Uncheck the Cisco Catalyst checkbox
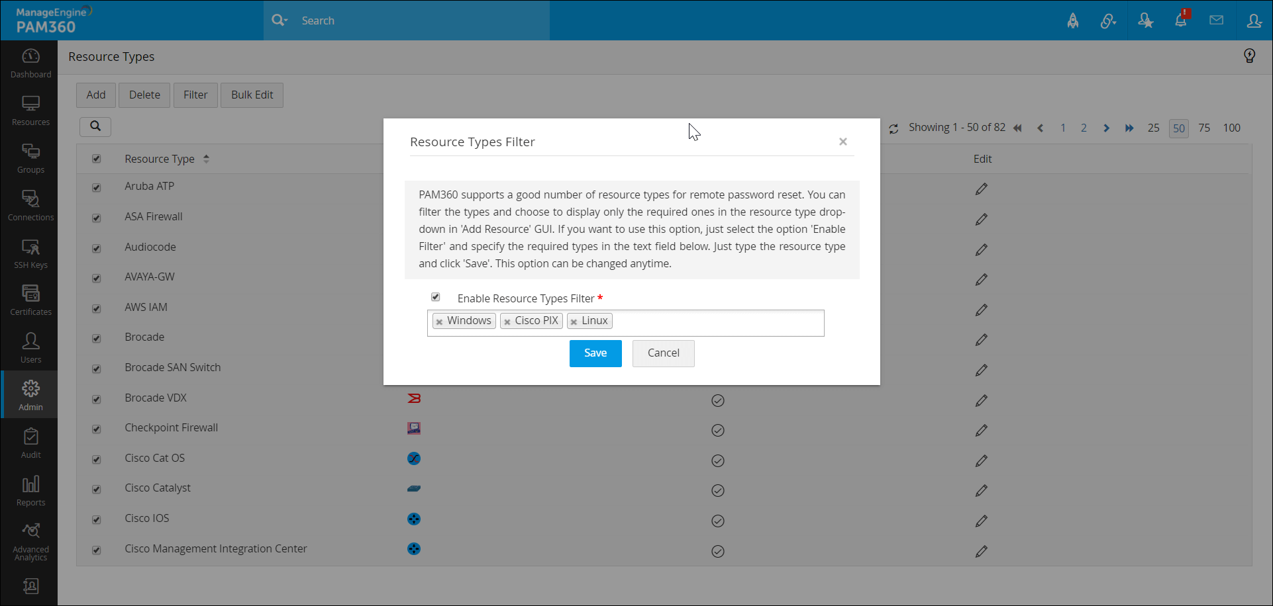Viewport: 1273px width, 606px height. point(97,490)
